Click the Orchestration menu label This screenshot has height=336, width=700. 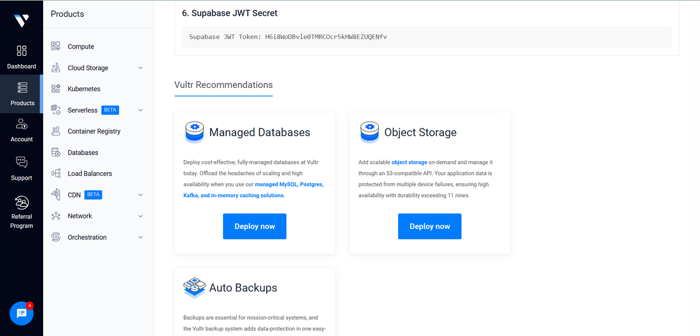point(87,237)
